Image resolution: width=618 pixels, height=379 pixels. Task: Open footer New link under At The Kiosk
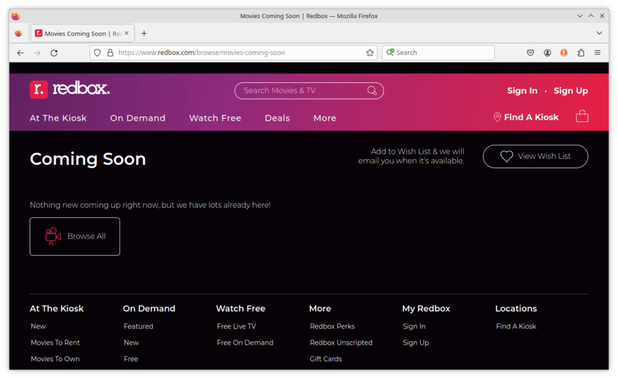pyautogui.click(x=38, y=326)
